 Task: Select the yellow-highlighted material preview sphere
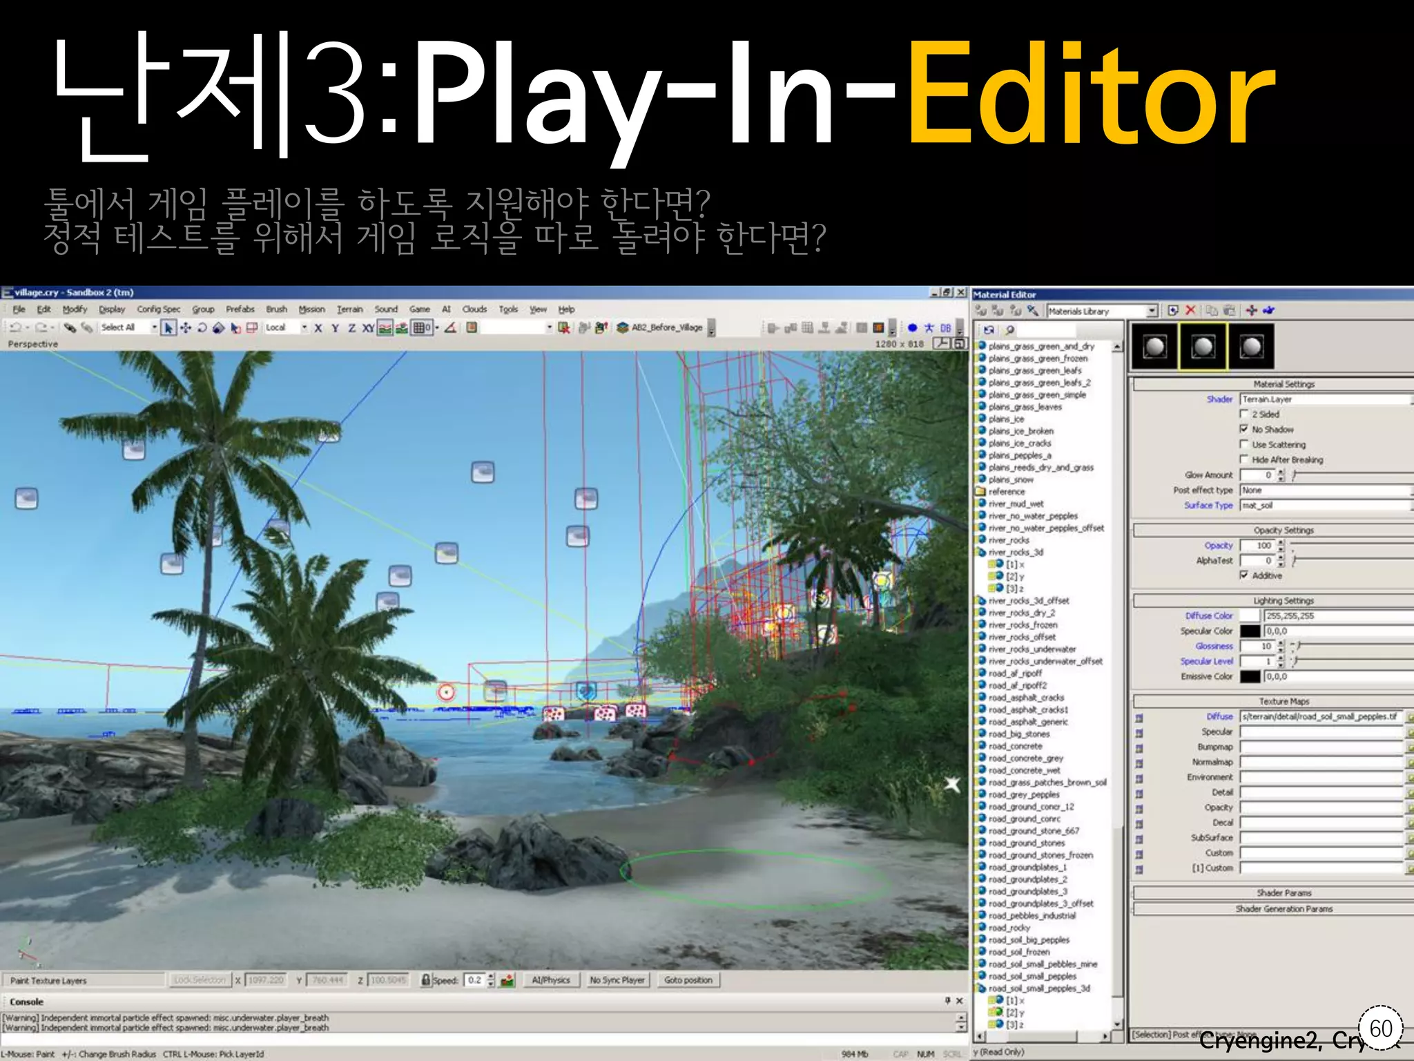[x=1203, y=346]
